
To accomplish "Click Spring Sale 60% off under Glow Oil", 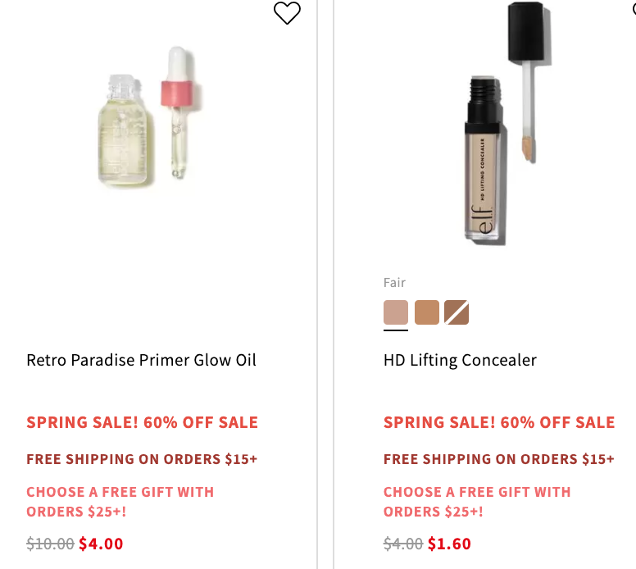I will (x=142, y=422).
